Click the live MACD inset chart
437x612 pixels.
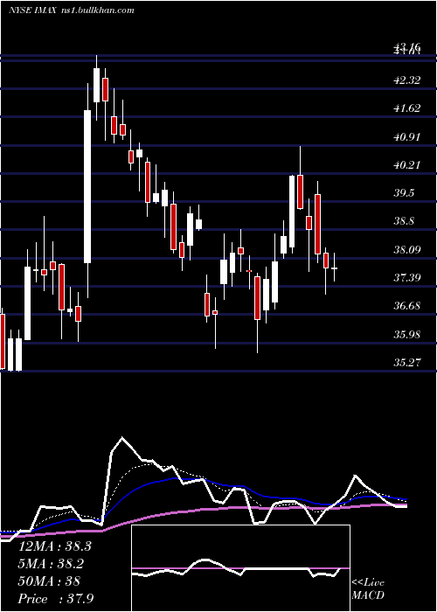point(240,568)
